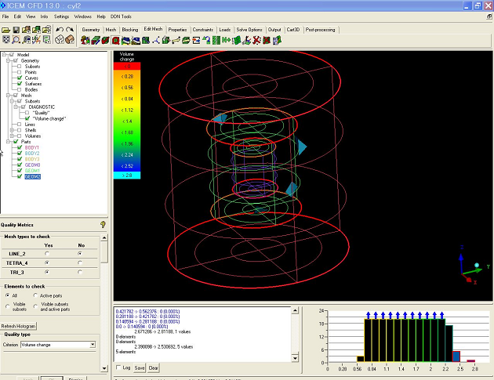Screen dimensions: 494x380
Task: Click the first Edit Mesh toolbar icon
Action: (86, 40)
